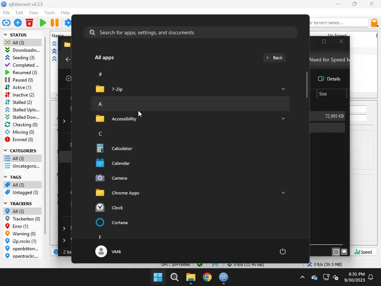Collapse the STATUS section in sidebar
The width and height of the screenshot is (381, 286).
6,35
